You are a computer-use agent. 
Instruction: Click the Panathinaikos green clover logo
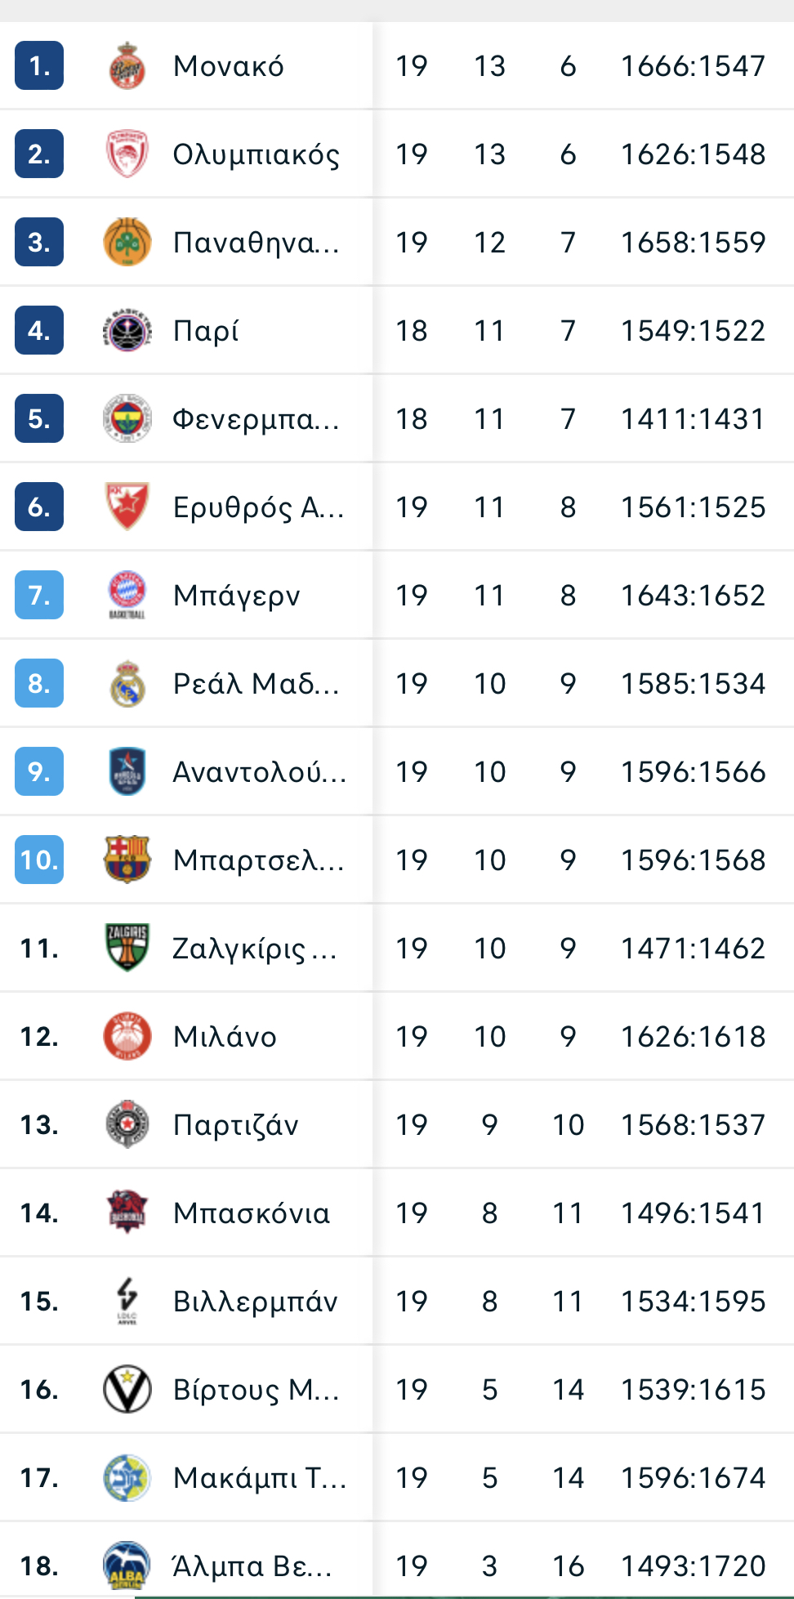coord(127,242)
